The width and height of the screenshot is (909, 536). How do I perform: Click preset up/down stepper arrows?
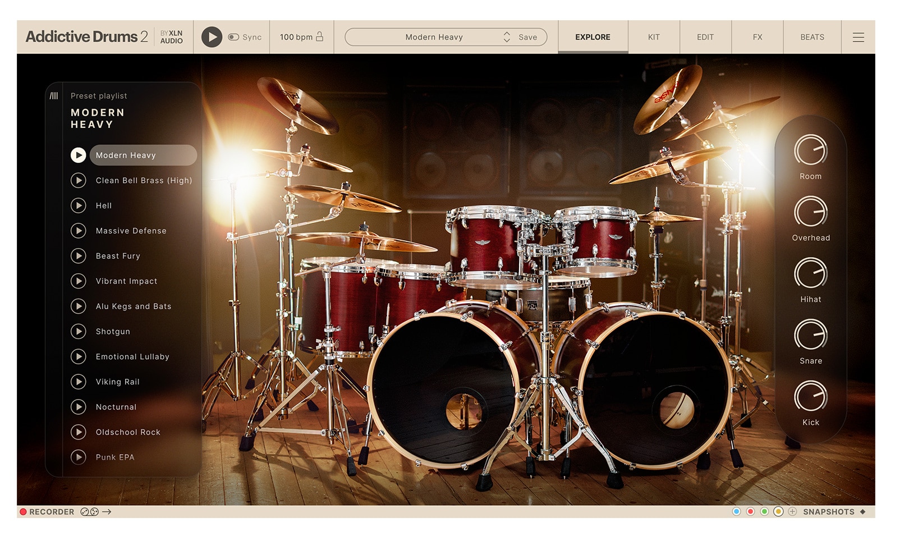coord(507,37)
